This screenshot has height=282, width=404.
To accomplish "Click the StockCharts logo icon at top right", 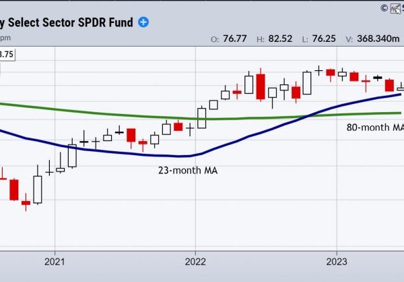I will (x=396, y=9).
